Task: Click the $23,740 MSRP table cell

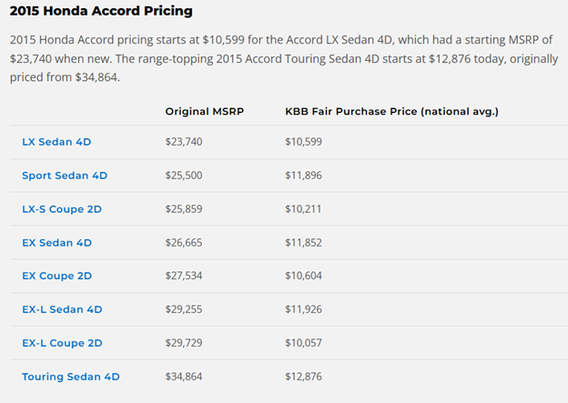Action: [183, 142]
